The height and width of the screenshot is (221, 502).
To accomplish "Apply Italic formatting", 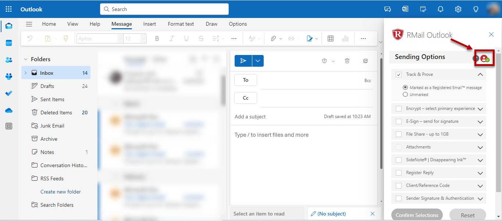I will tap(171, 38).
